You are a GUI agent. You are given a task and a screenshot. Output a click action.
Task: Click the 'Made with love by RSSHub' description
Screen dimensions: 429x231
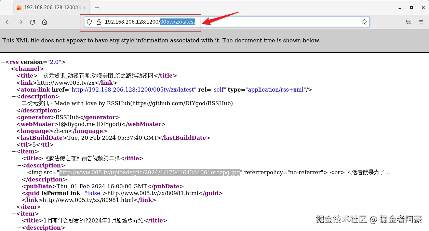[x=127, y=104]
